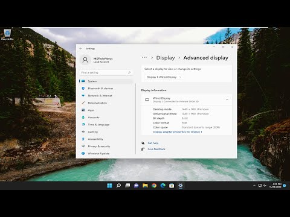Click the Give feedback icon

[143, 149]
